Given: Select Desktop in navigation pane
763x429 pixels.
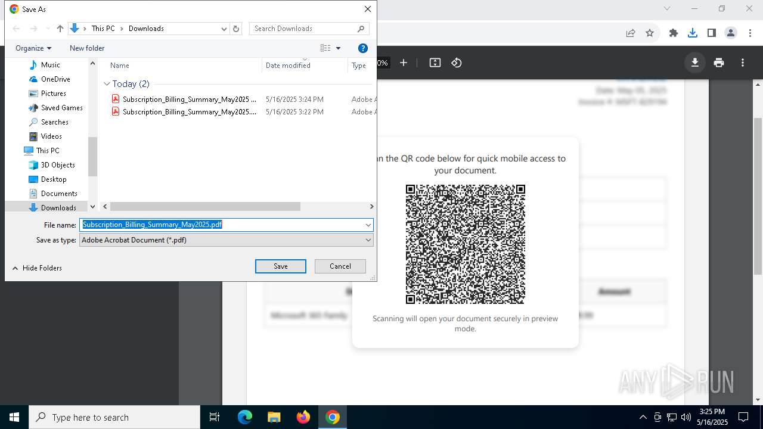Looking at the screenshot, I should click(x=54, y=179).
